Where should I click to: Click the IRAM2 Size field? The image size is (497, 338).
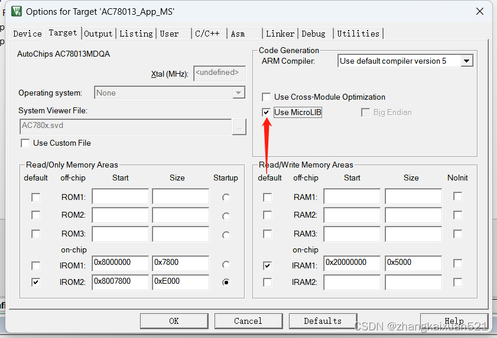pos(413,283)
